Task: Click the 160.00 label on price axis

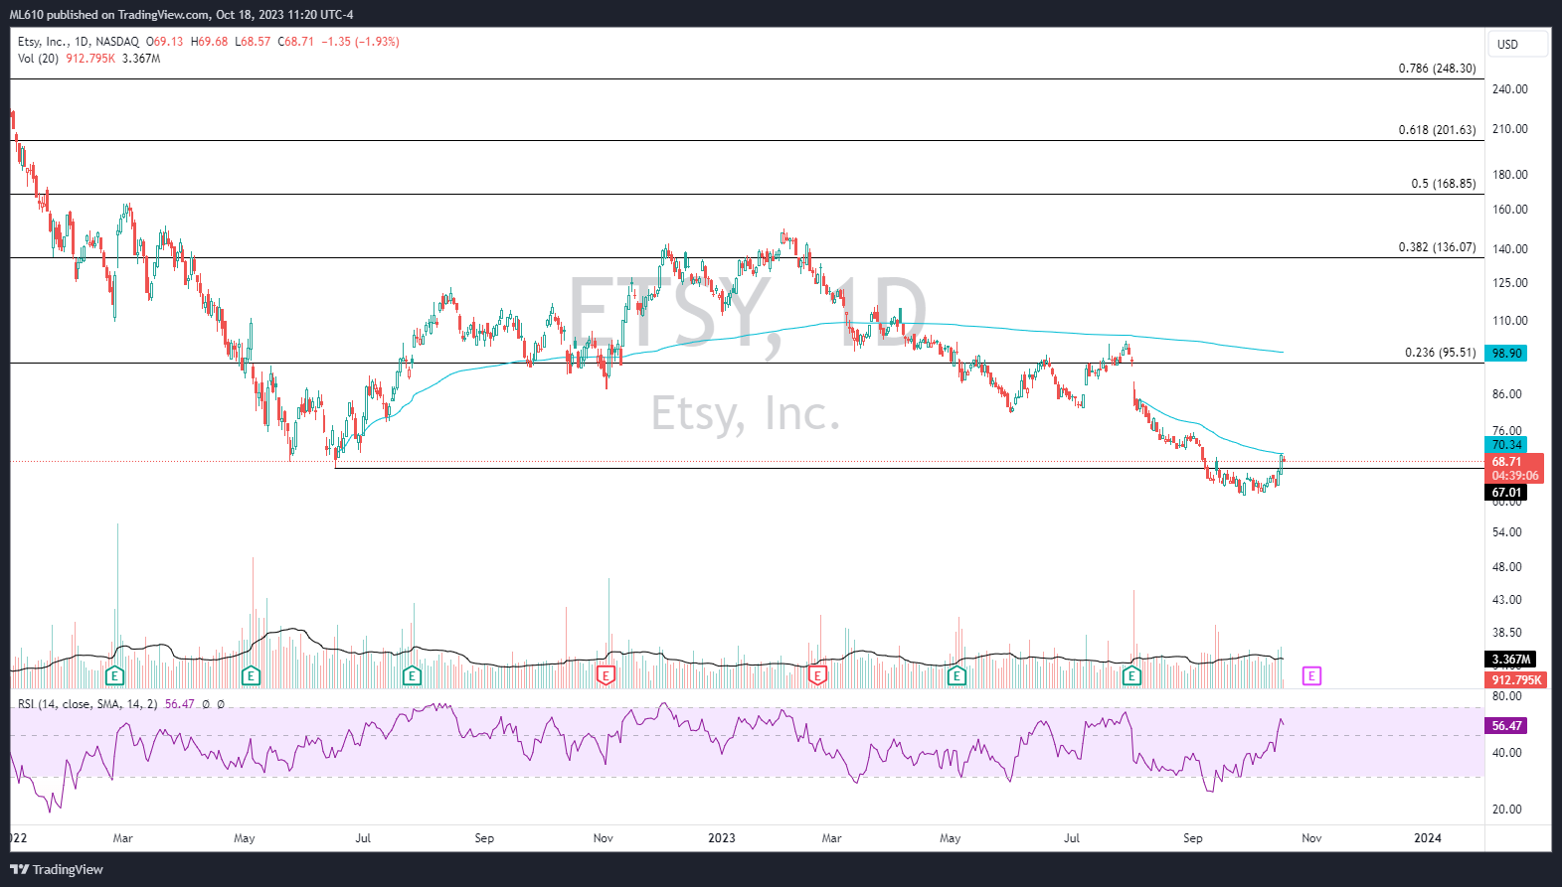Action: tap(1510, 210)
